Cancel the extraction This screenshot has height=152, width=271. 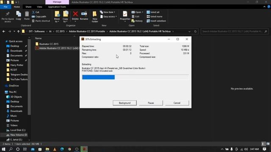click(x=177, y=103)
